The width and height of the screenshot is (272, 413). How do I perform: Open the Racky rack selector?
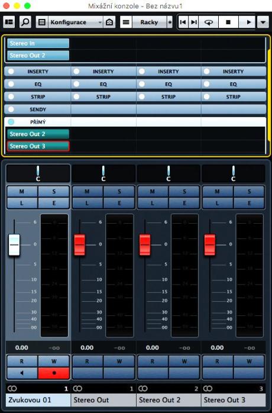tap(149, 22)
